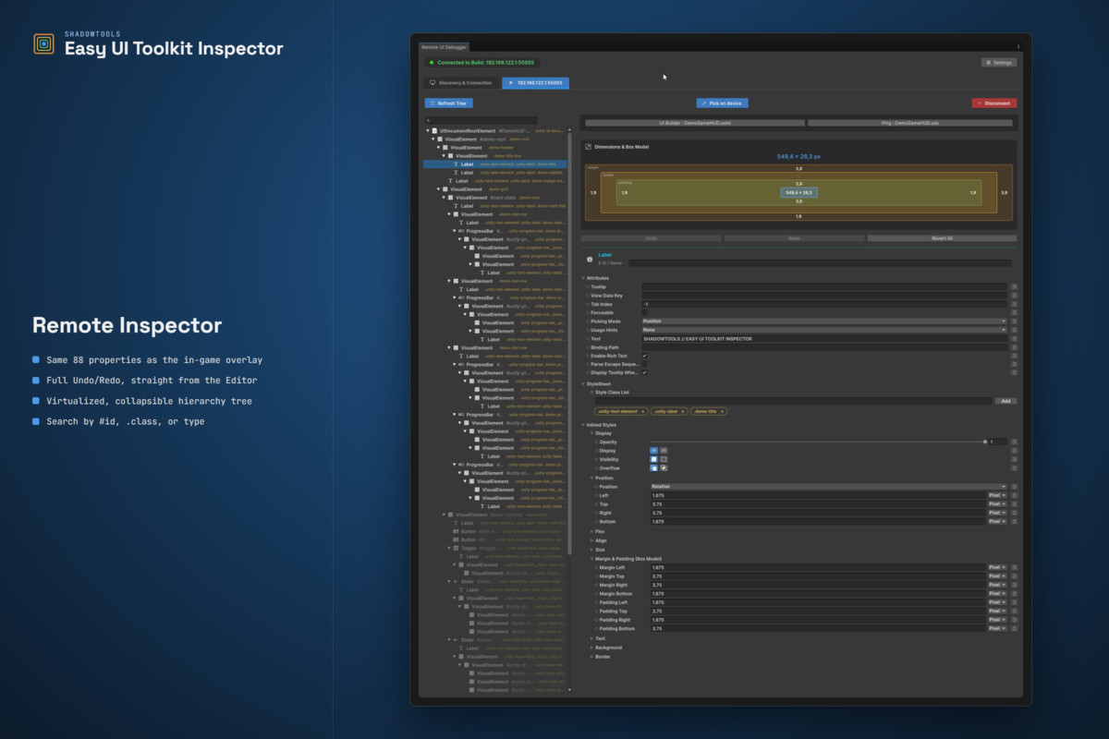Open the Pixel unit dropdown for Left

tap(997, 495)
